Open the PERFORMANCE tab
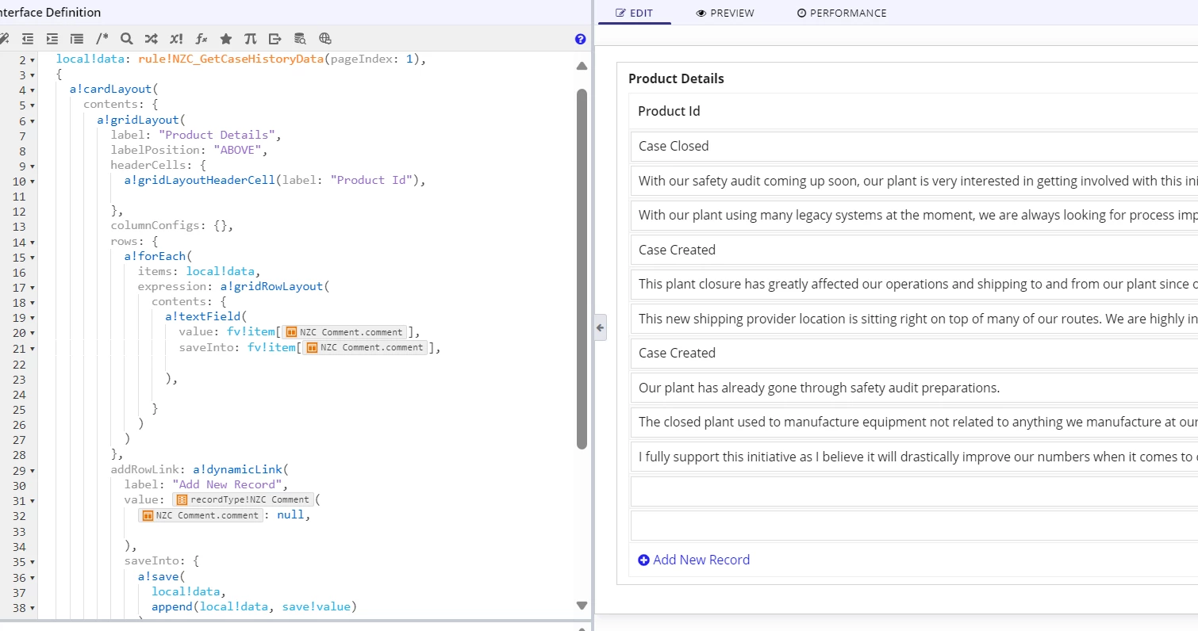The width and height of the screenshot is (1198, 631). pos(842,13)
